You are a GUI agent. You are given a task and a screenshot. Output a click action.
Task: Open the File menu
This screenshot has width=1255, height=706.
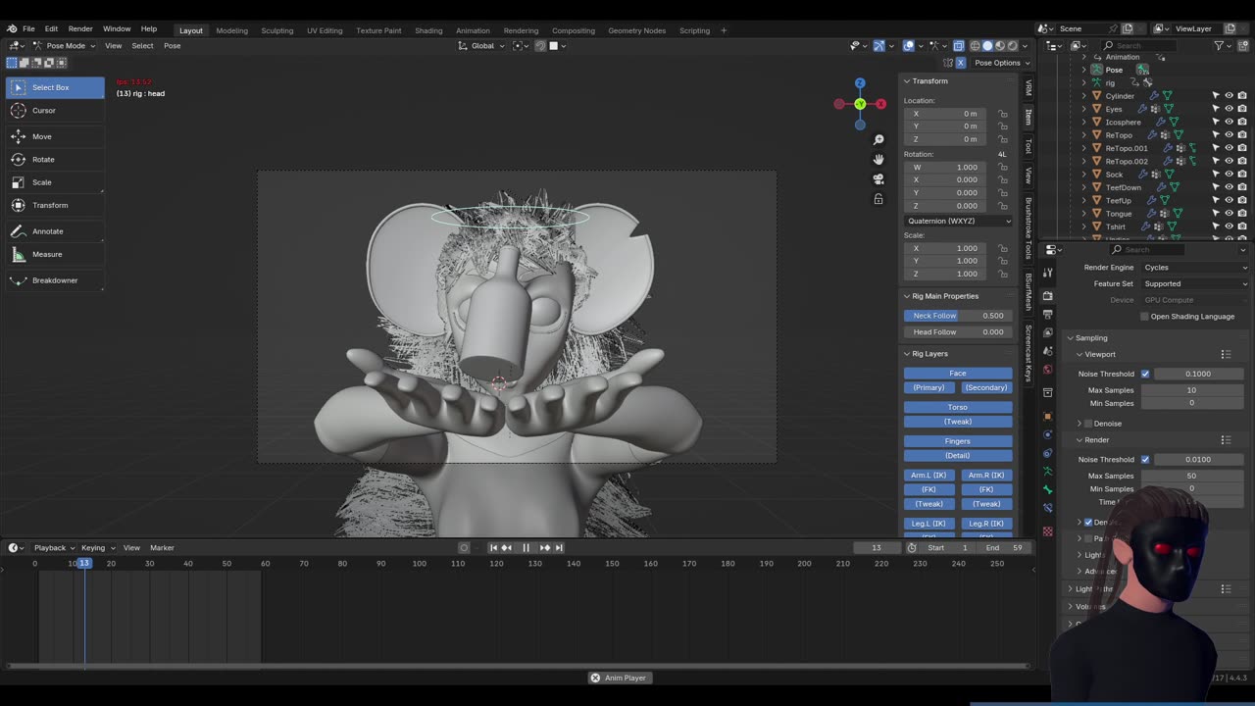coord(28,28)
